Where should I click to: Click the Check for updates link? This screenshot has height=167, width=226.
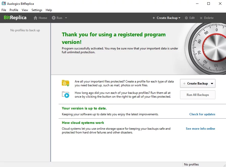202,114
